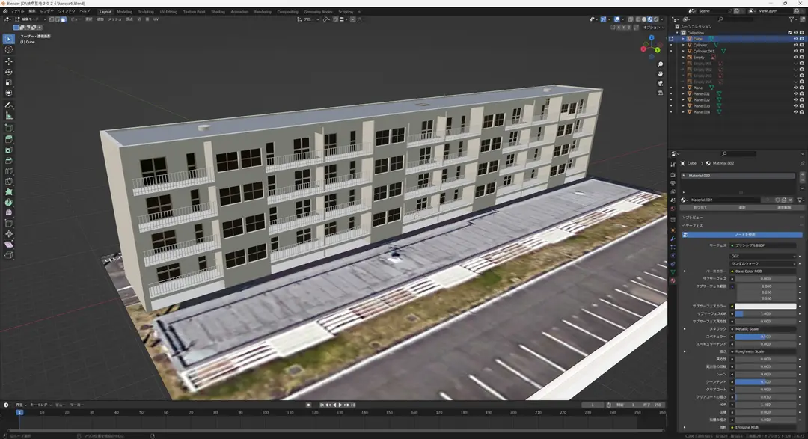
Task: Switch to the Shading workspace tab
Action: point(218,12)
